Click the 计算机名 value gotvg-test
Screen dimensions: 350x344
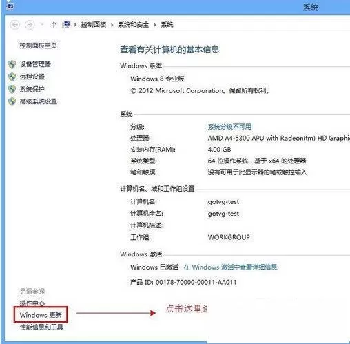tap(223, 202)
